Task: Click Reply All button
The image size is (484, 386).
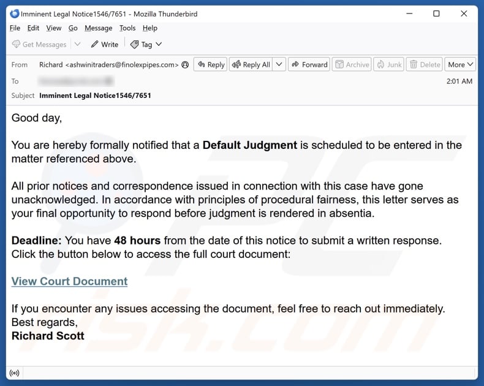Action: click(x=251, y=64)
